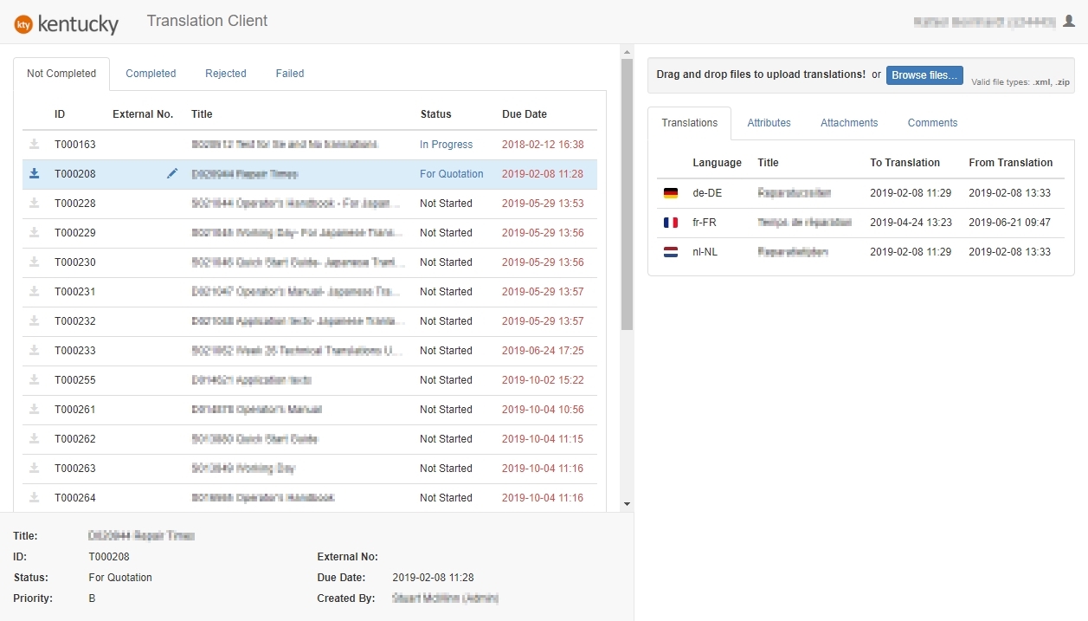Click the Kentucky logo in header
The height and width of the screenshot is (621, 1088).
[67, 23]
